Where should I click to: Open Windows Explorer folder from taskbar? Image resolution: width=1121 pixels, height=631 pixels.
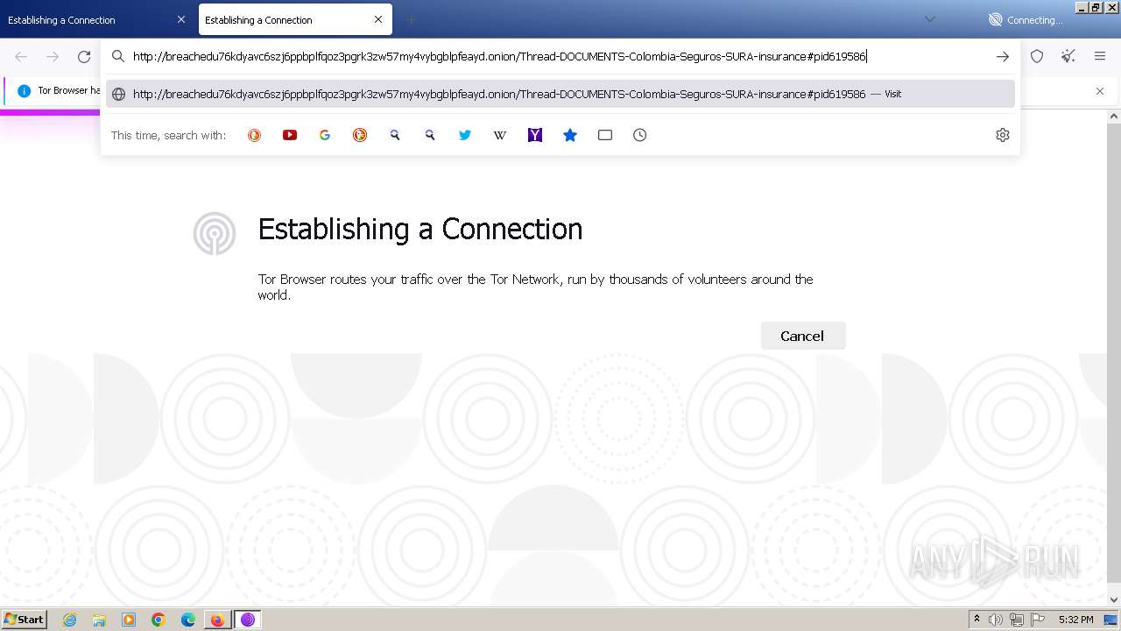point(99,620)
